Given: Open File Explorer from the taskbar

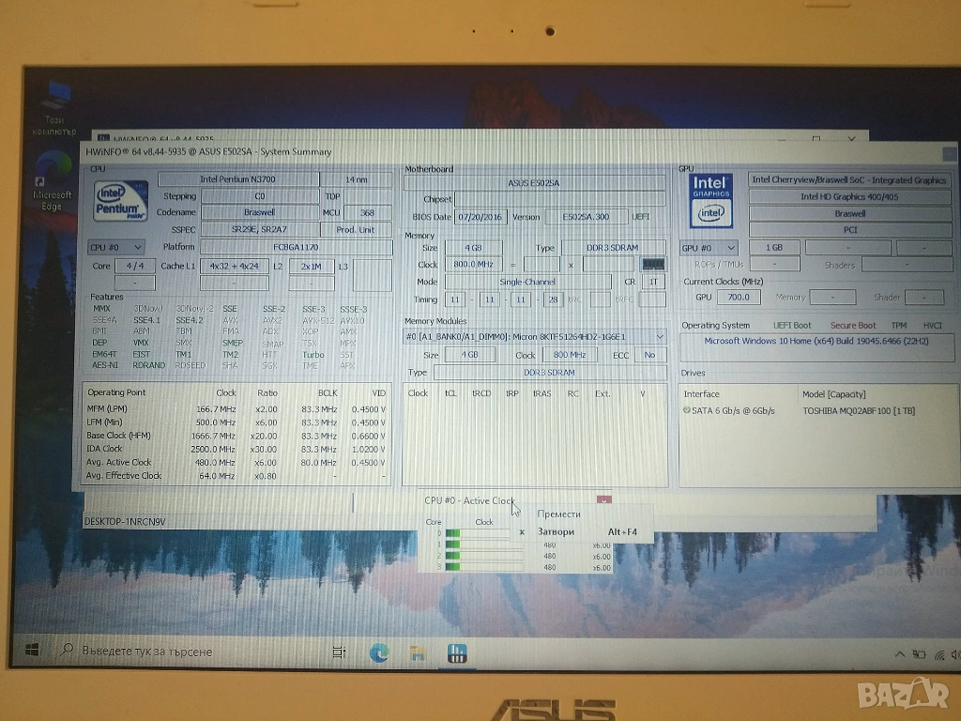Looking at the screenshot, I should pos(419,652).
